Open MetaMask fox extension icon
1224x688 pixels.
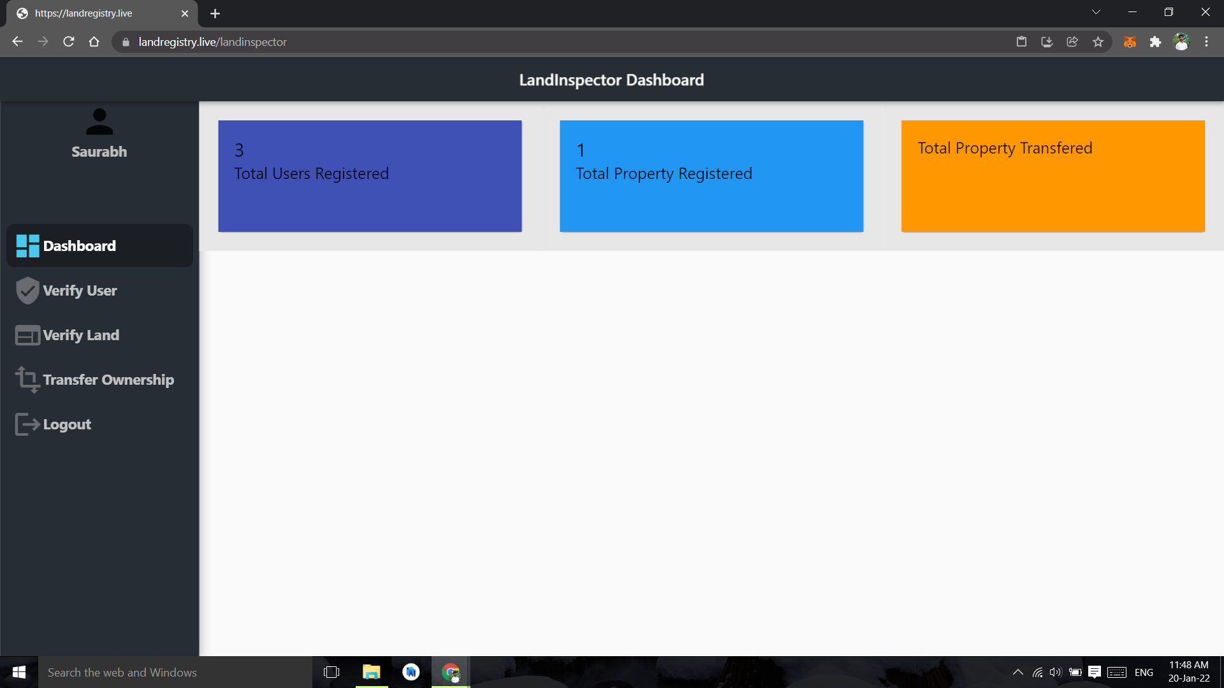[x=1130, y=42]
